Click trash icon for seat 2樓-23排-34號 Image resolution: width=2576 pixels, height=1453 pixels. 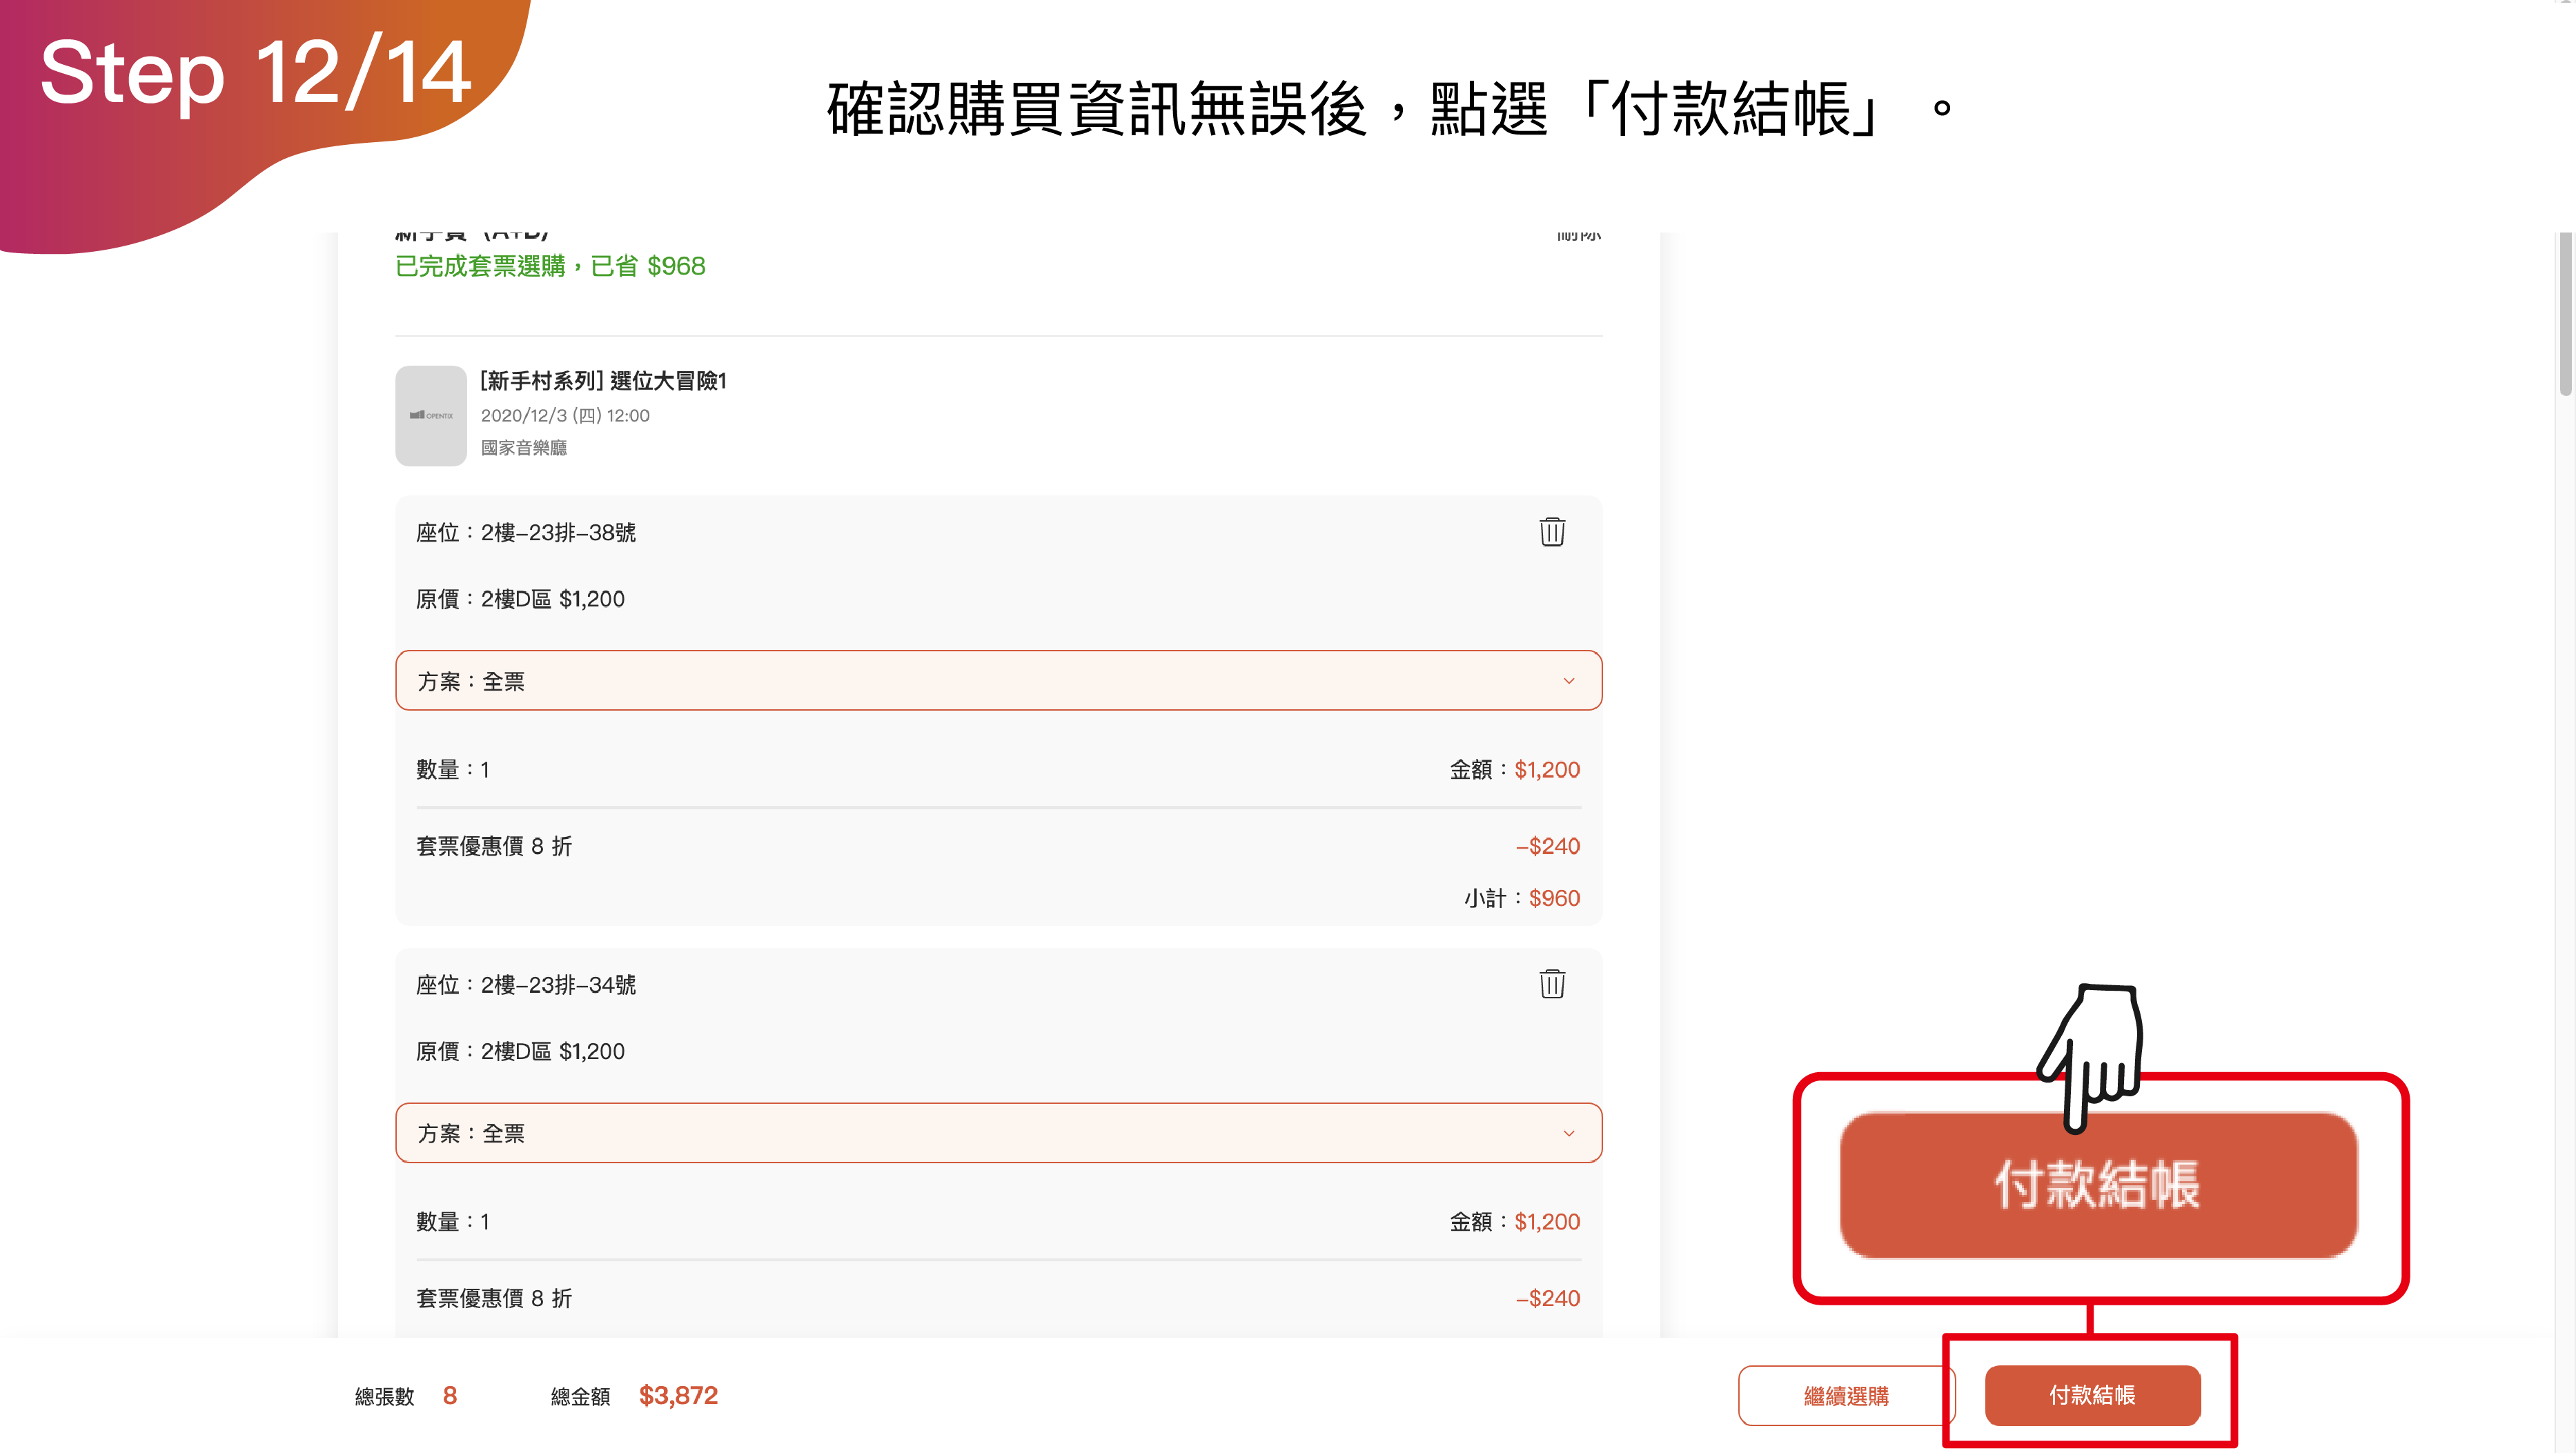[x=1551, y=984]
